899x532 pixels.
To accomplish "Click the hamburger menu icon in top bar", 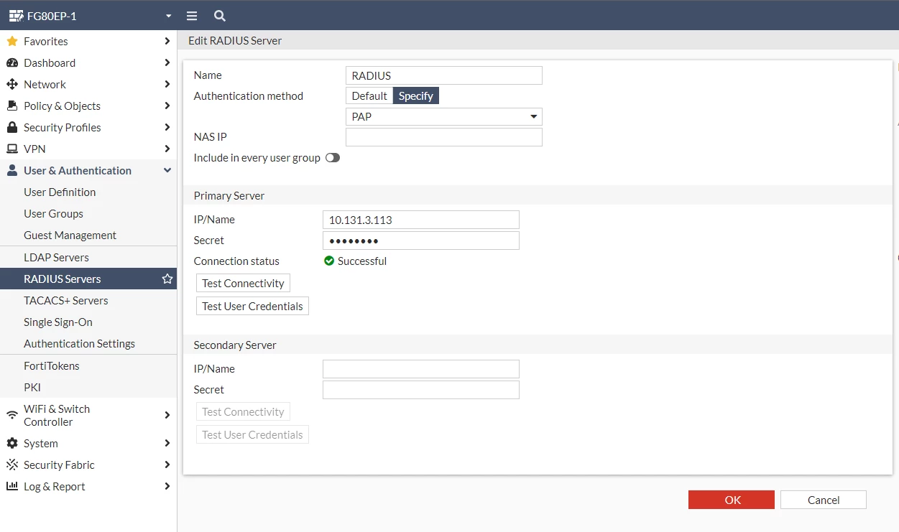I will pyautogui.click(x=192, y=16).
